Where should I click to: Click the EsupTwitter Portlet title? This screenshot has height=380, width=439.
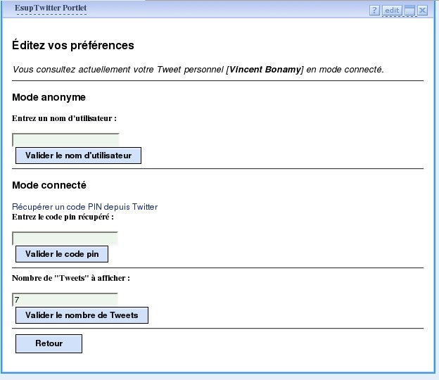point(51,9)
